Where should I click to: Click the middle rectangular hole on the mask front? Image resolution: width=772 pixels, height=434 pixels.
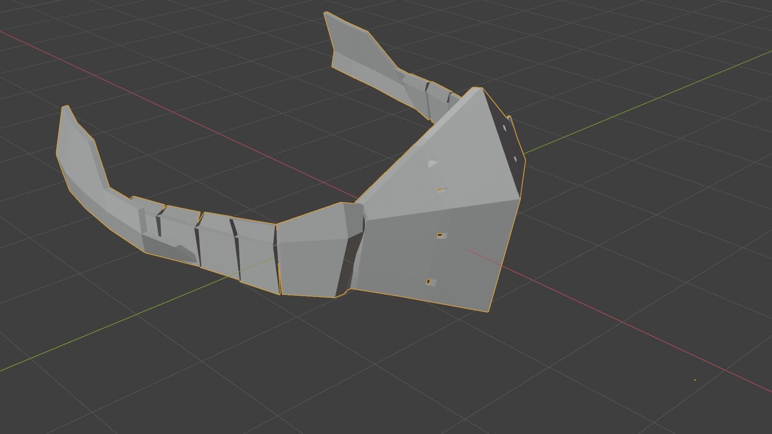tap(439, 235)
